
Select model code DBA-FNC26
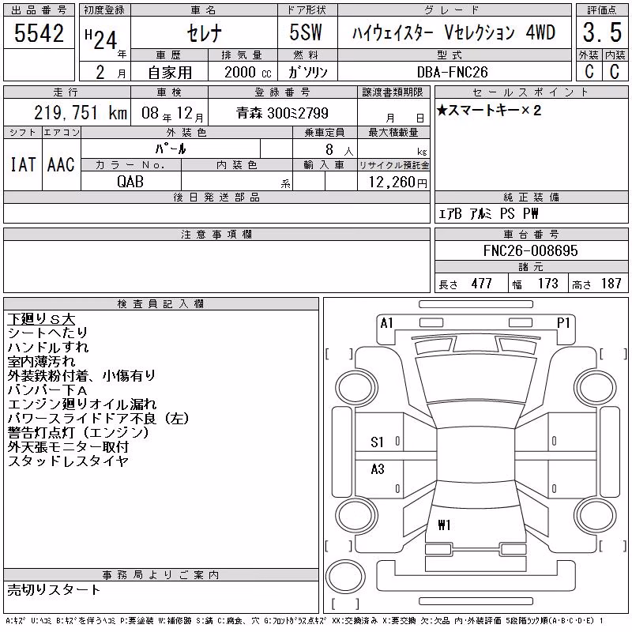[452, 72]
